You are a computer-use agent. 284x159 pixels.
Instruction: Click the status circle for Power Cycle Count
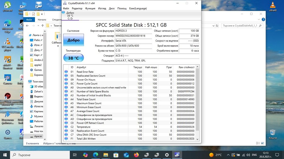click(x=66, y=83)
